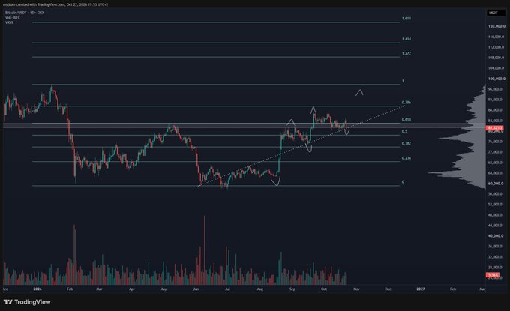Click 92,000.0 on the price axis
This screenshot has height=311, width=510.
click(496, 100)
